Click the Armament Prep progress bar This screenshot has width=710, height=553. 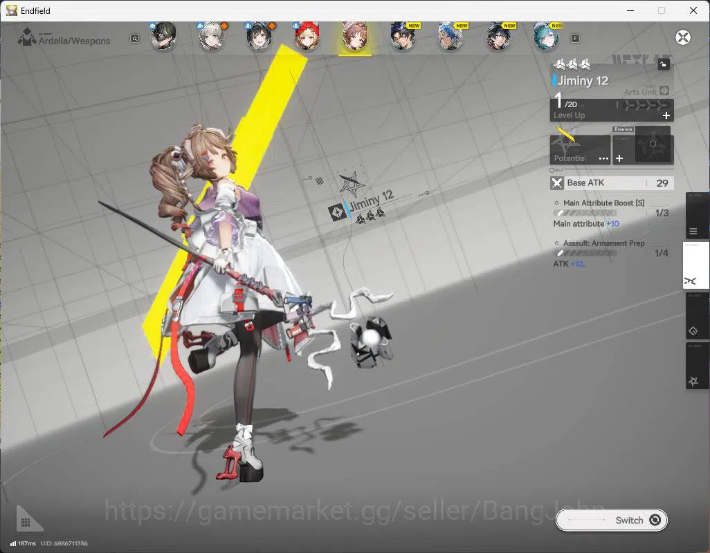(585, 253)
